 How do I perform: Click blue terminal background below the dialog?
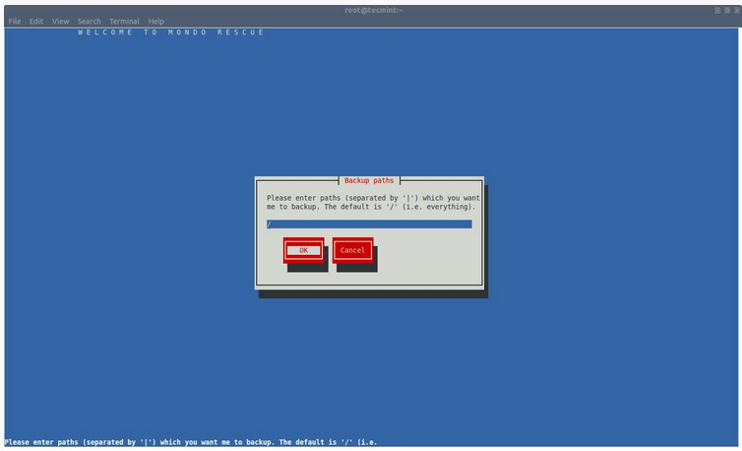tap(370, 364)
